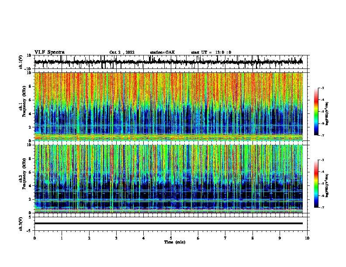
Task: Click the "8" kHz tick of ch.2 spectrogram
Action: click(30, 159)
